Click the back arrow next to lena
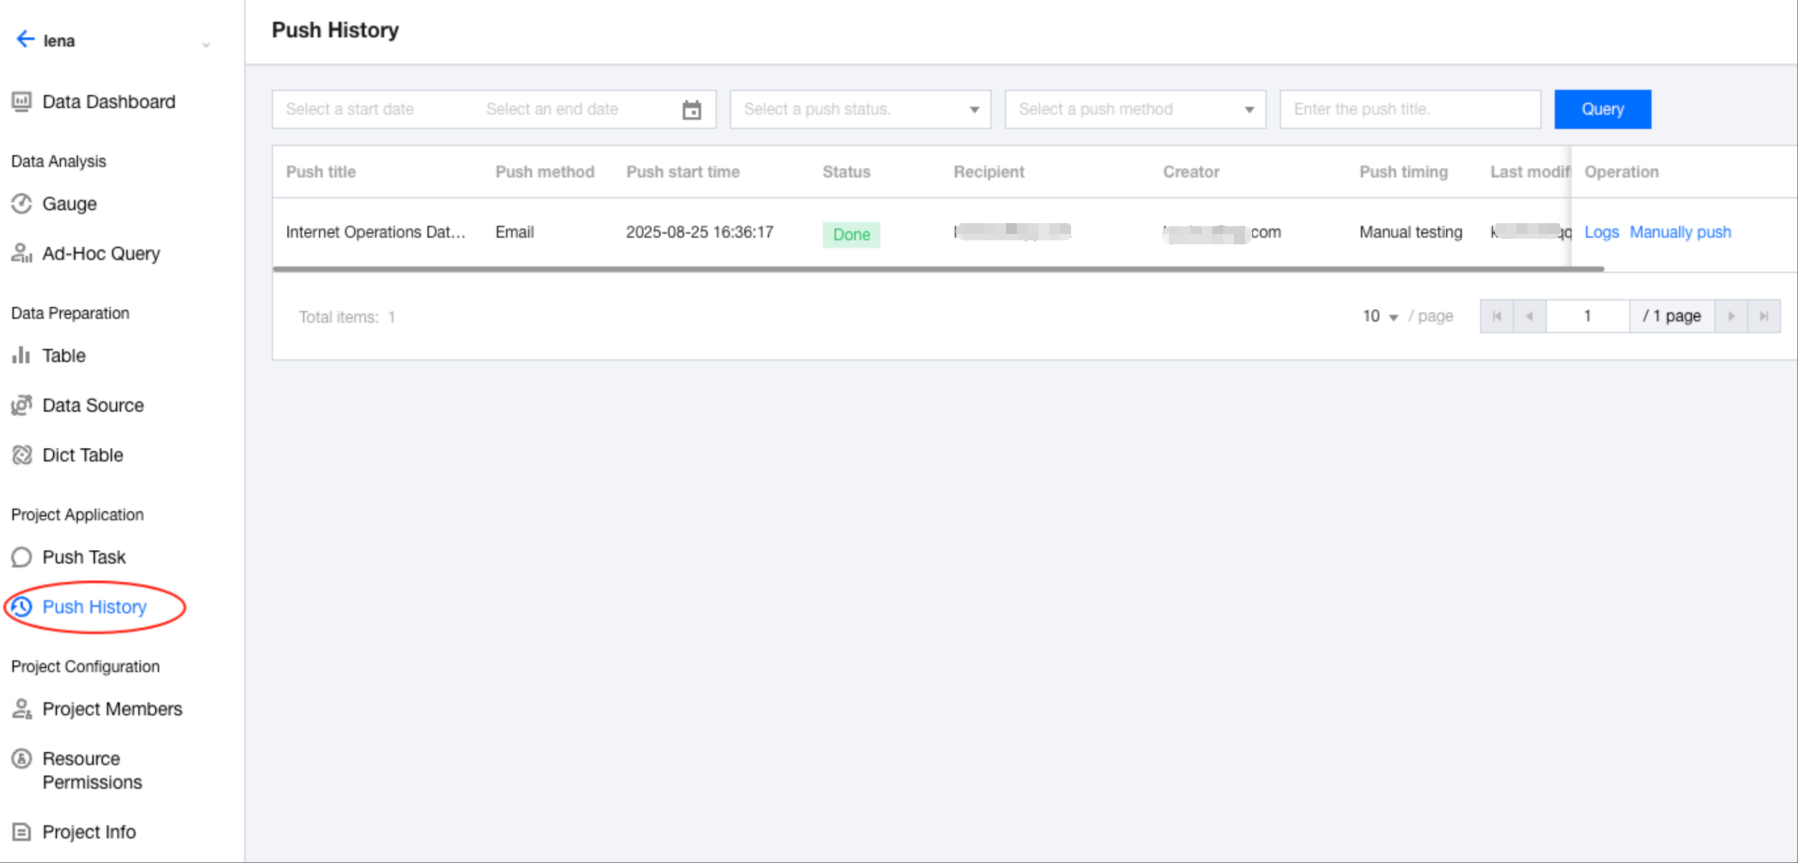 [25, 39]
